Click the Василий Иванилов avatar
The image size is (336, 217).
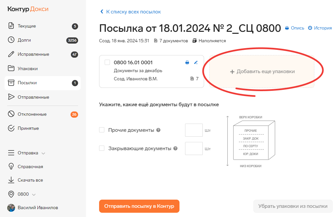(11, 207)
